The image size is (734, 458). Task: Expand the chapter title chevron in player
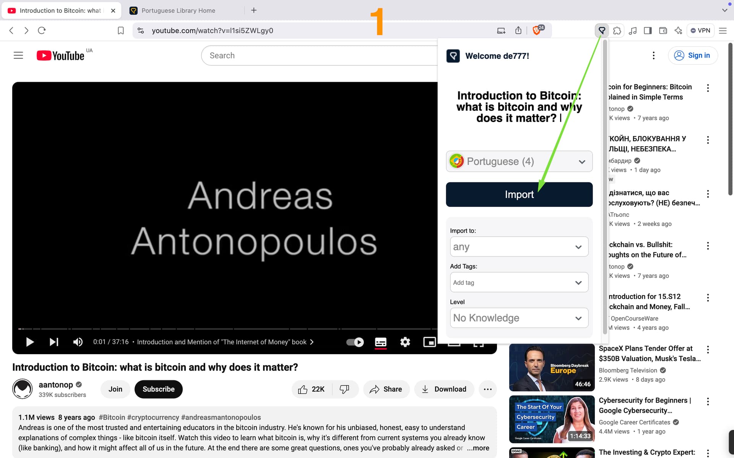[312, 342]
